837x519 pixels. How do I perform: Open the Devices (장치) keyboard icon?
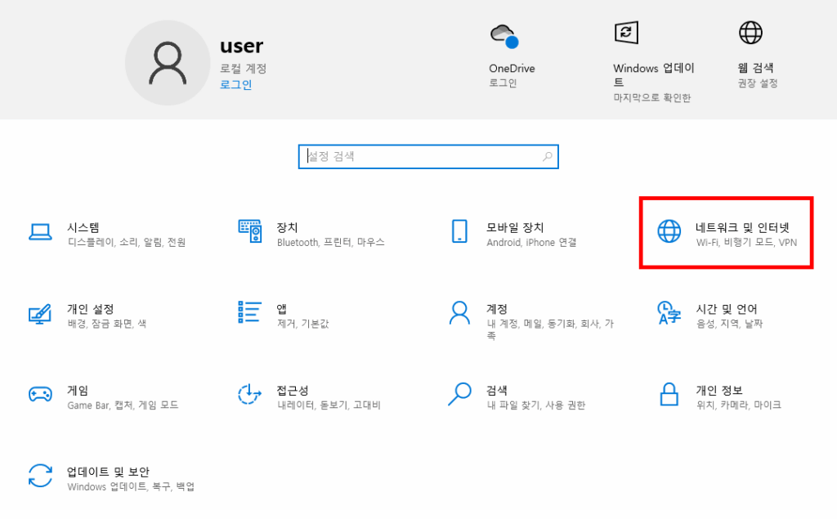(249, 231)
